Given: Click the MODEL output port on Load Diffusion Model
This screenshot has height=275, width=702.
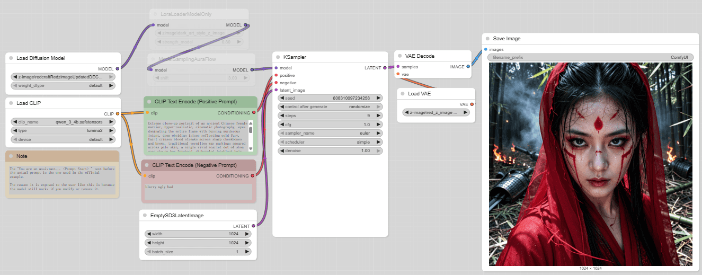Looking at the screenshot, I should (117, 68).
